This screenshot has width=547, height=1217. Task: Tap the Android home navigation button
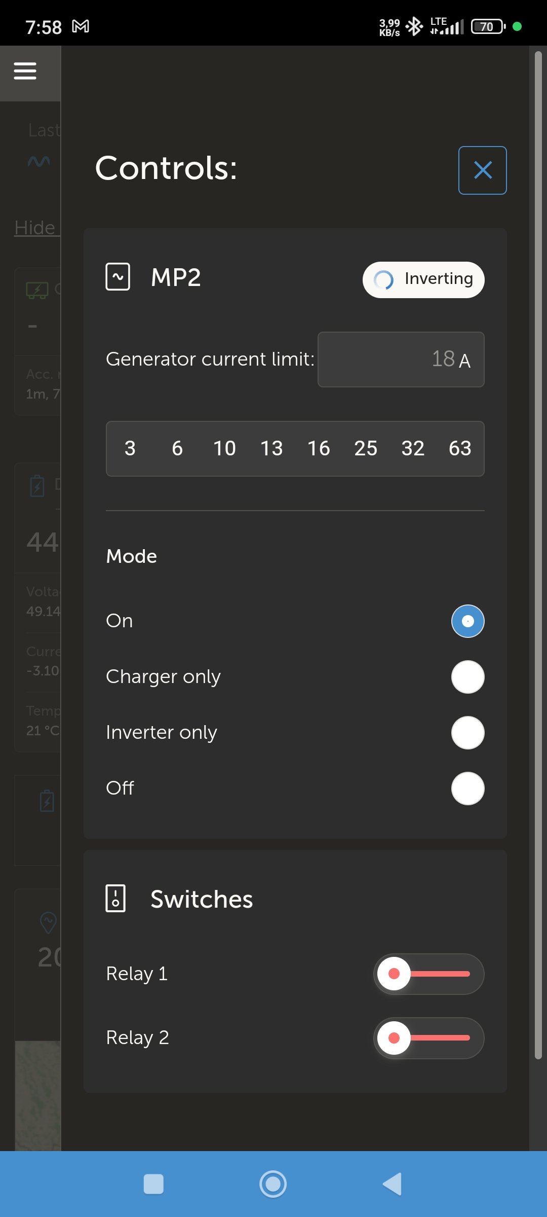pos(273,1184)
